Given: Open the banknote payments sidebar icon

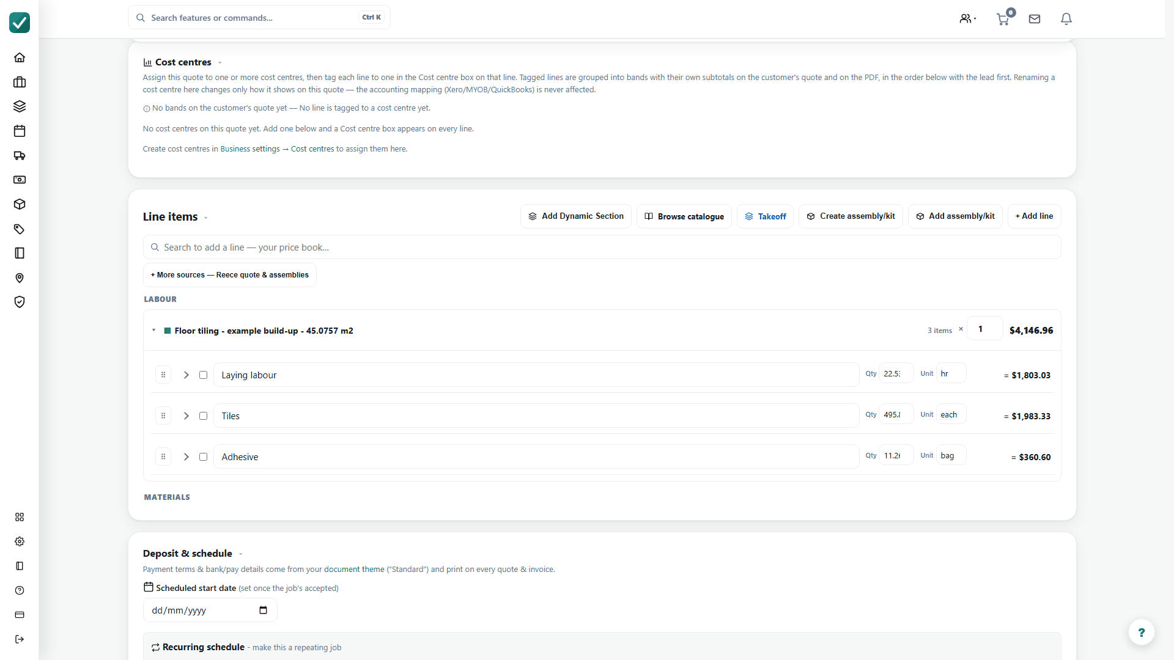Looking at the screenshot, I should [x=20, y=180].
